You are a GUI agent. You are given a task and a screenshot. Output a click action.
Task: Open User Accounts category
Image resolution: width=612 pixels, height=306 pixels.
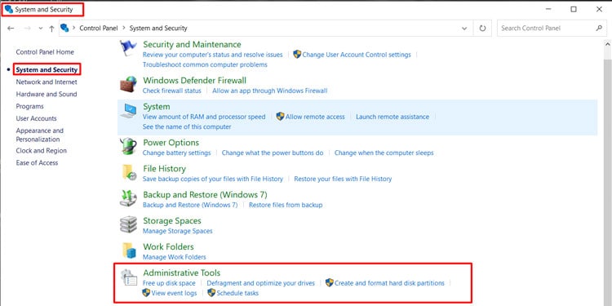(36, 118)
